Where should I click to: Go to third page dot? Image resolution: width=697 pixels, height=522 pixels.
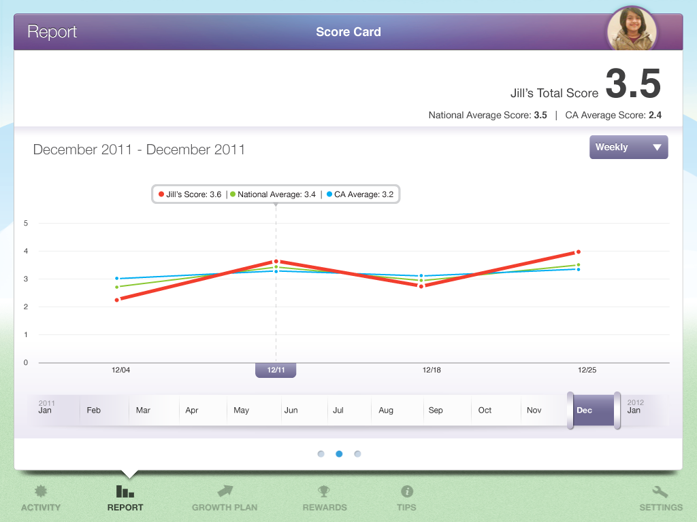point(357,453)
